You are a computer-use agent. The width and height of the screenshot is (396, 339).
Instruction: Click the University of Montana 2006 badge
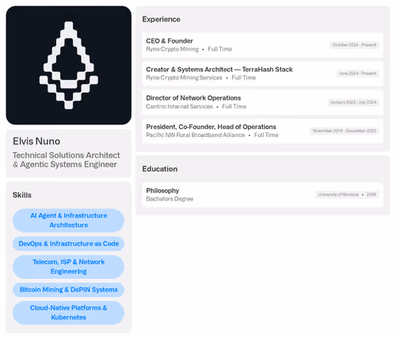347,195
